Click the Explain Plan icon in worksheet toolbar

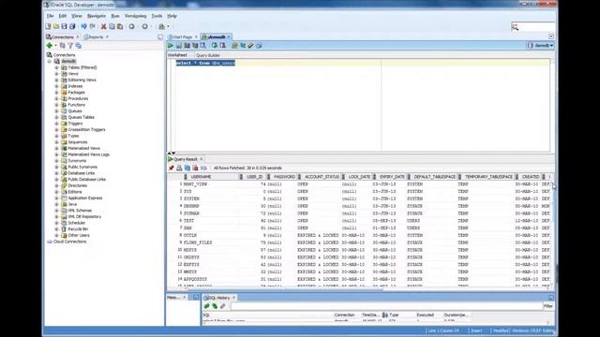(187, 46)
